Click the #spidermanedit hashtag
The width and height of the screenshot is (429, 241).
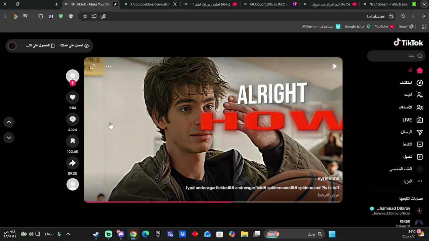(x=282, y=188)
